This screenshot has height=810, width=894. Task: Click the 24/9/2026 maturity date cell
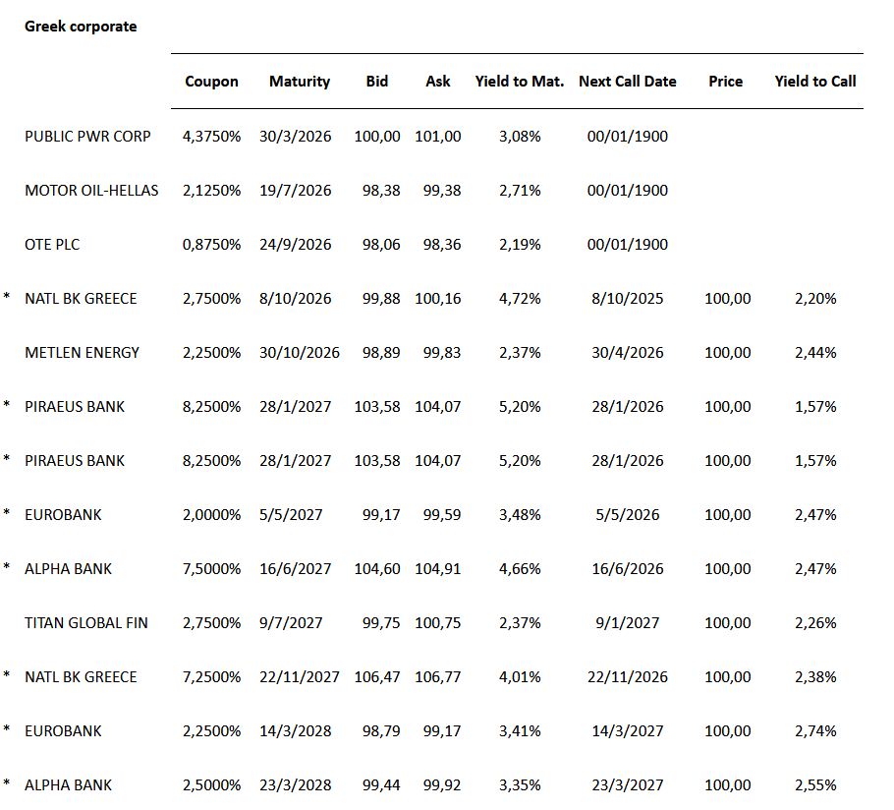pyautogui.click(x=300, y=245)
